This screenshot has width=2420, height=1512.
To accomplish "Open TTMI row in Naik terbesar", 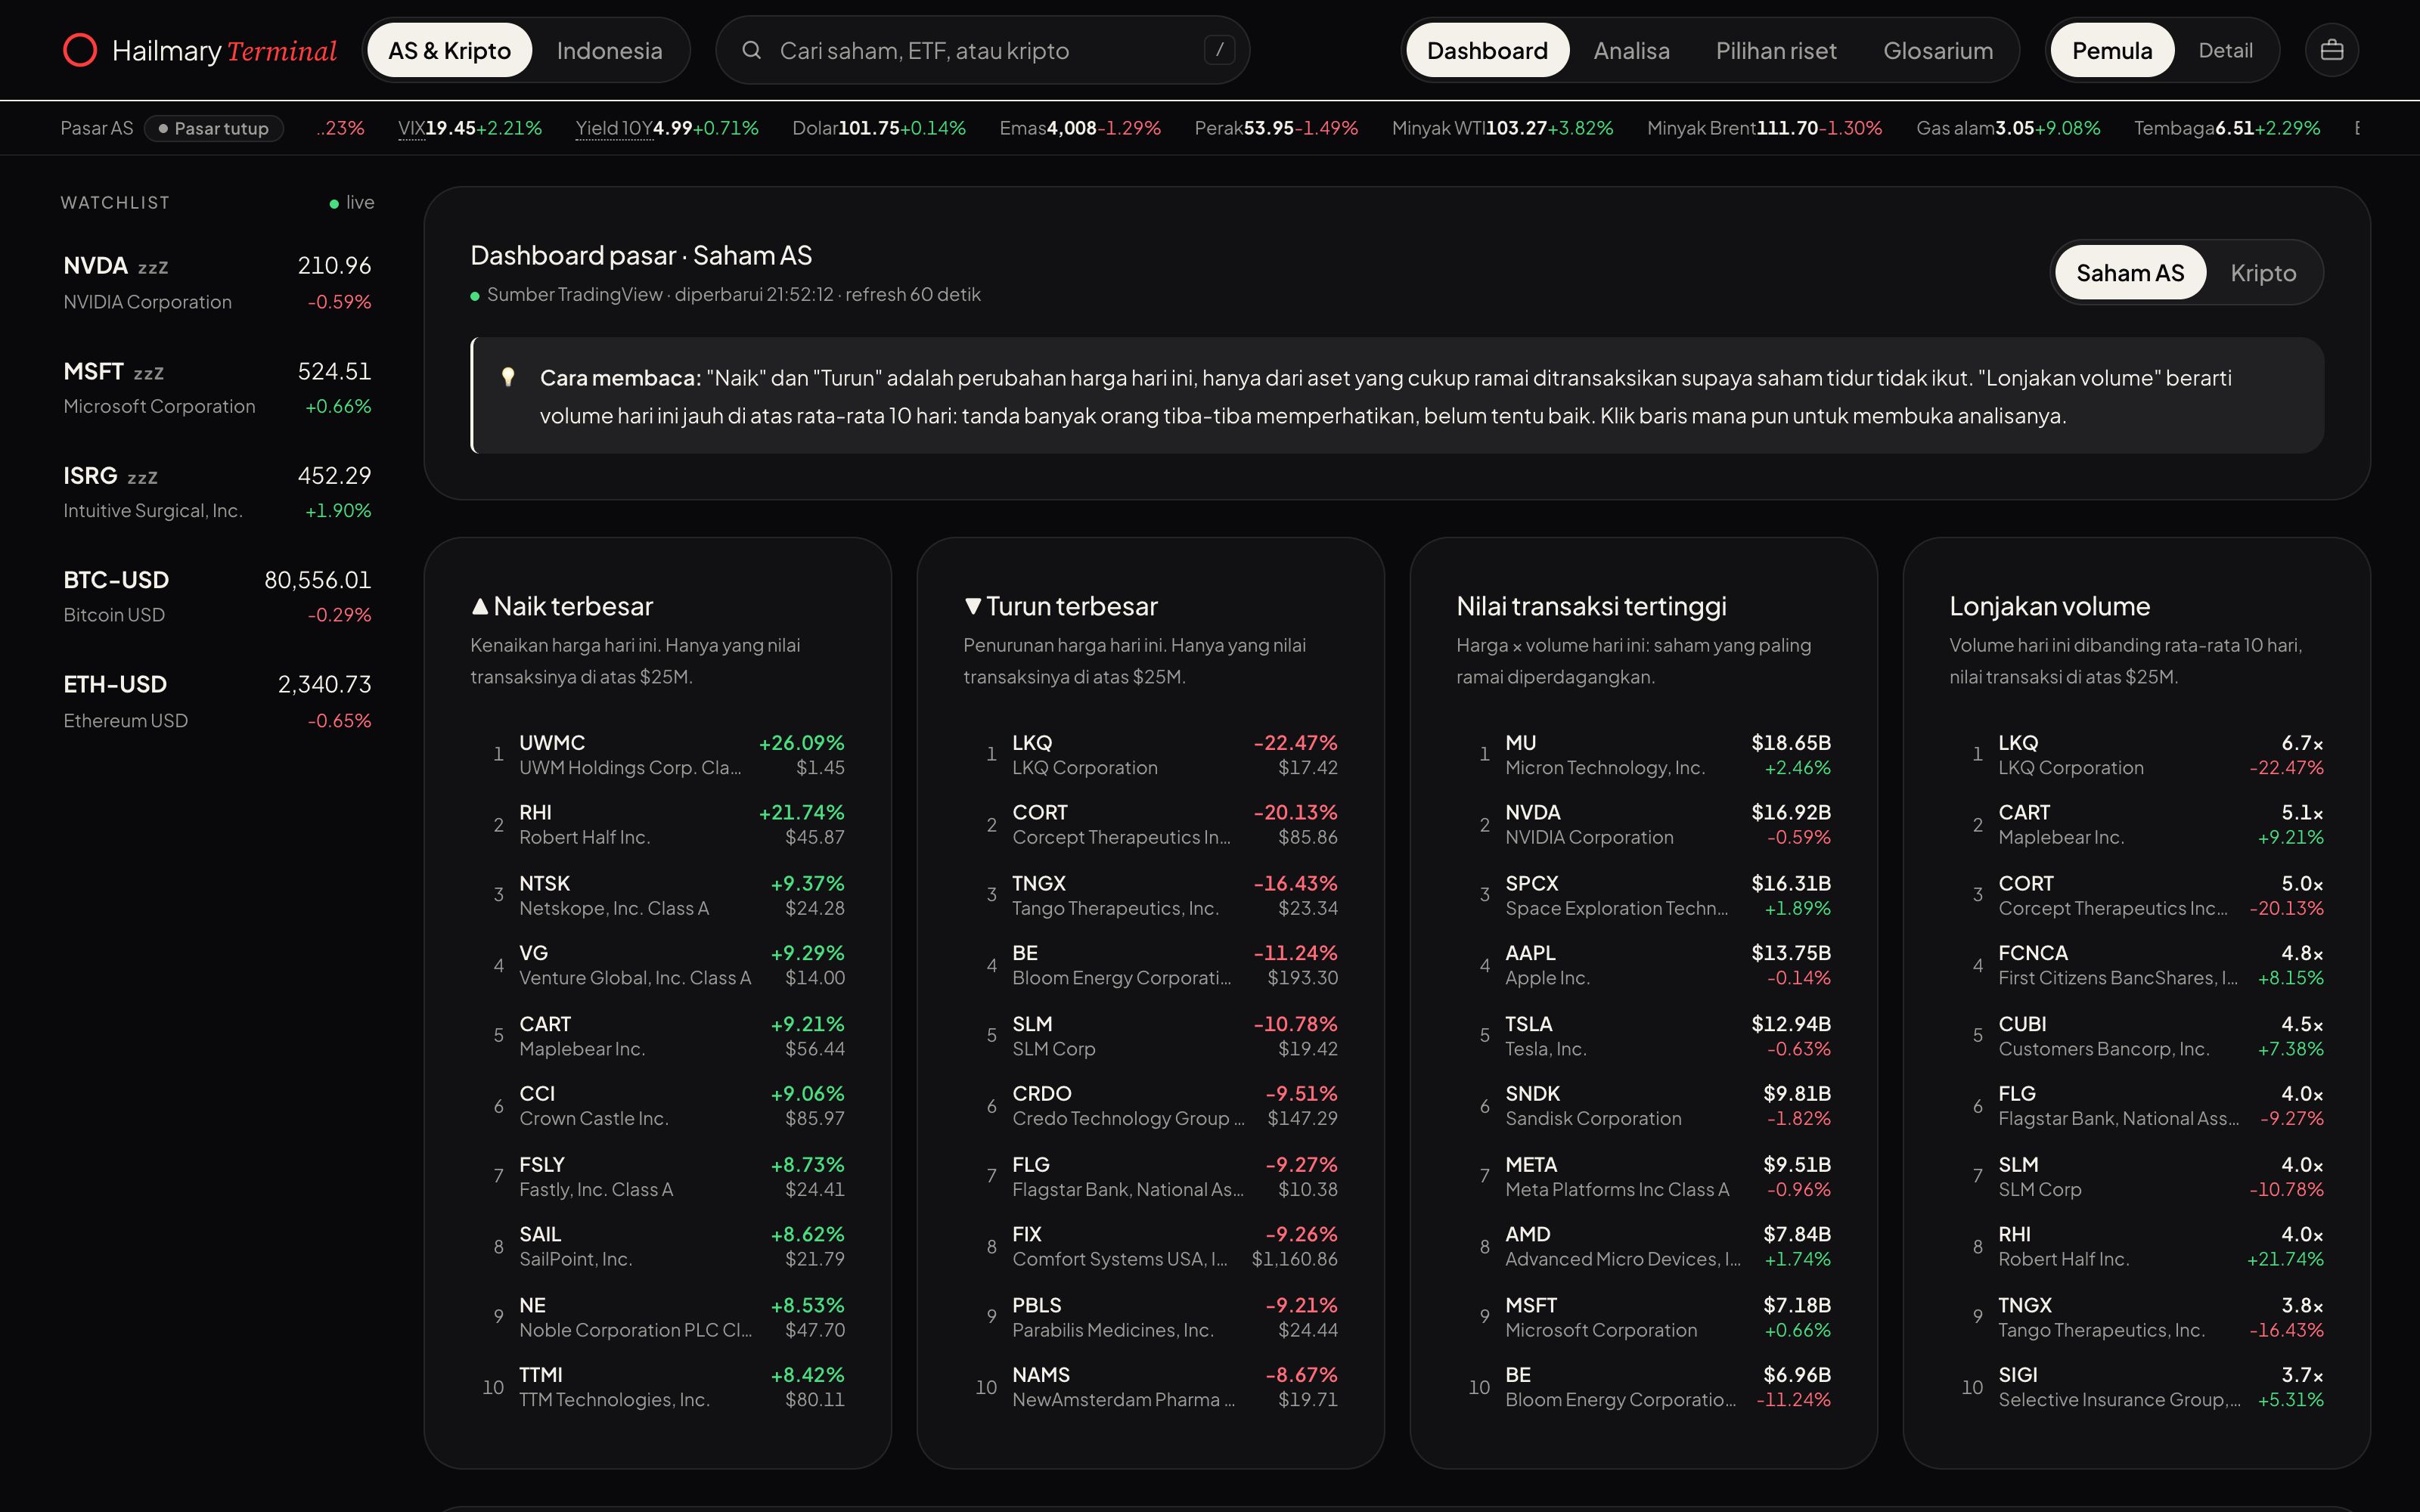I will (x=658, y=1387).
